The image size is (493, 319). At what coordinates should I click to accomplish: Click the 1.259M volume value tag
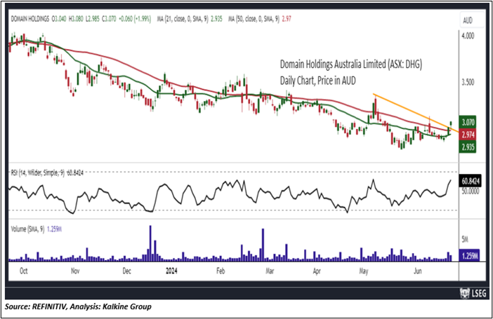[x=469, y=256]
